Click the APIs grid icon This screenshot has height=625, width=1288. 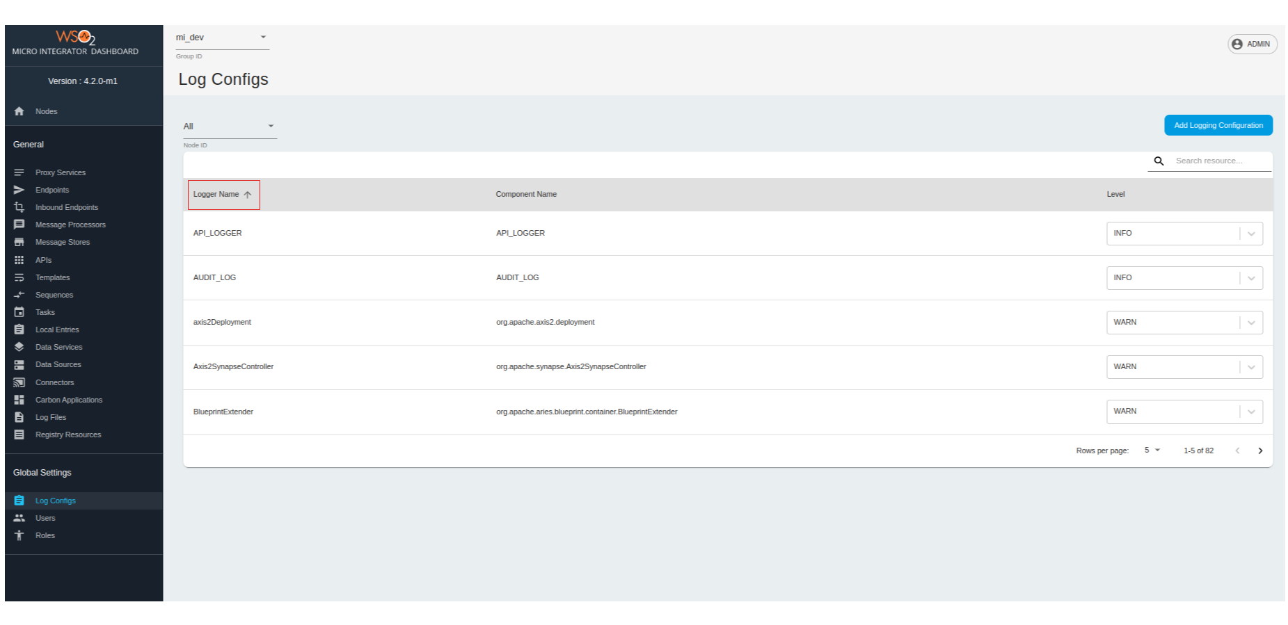point(19,260)
